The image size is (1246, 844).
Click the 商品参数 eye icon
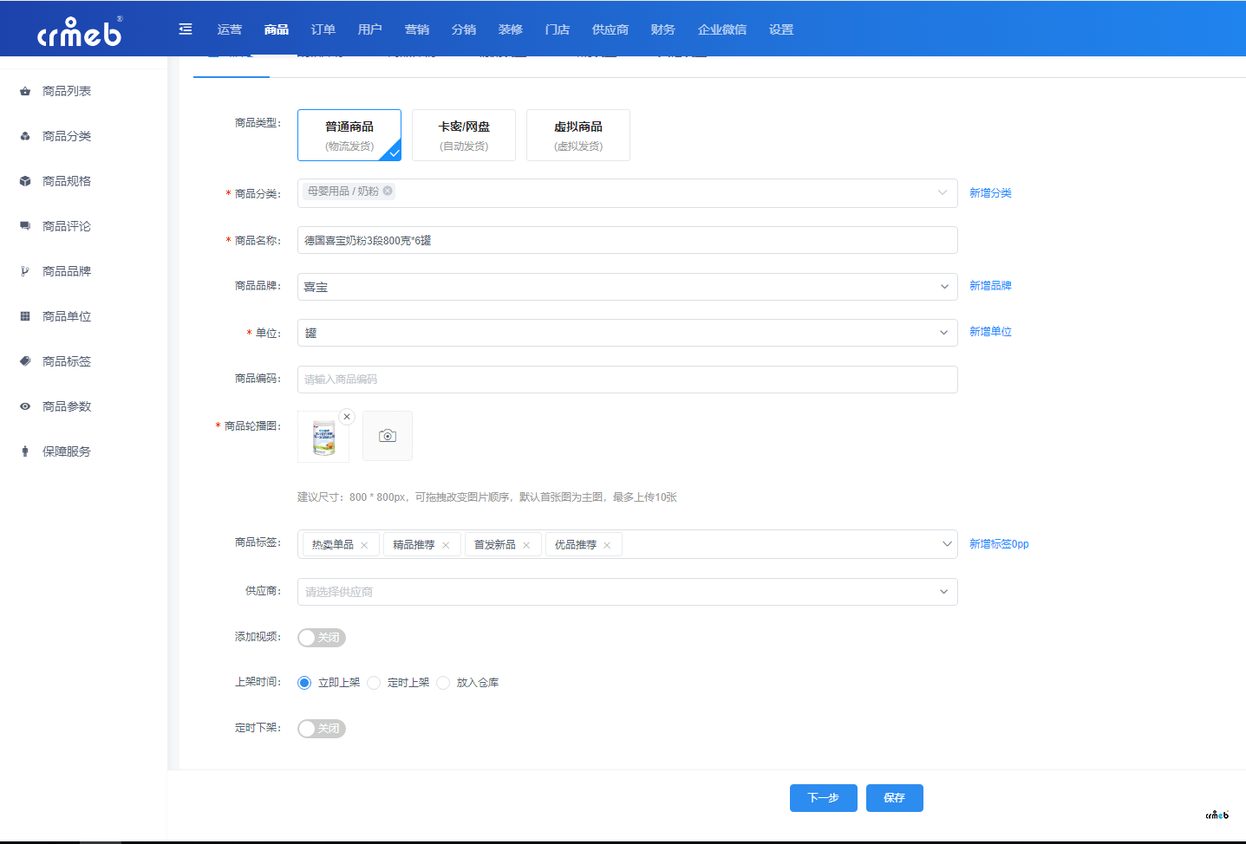25,406
